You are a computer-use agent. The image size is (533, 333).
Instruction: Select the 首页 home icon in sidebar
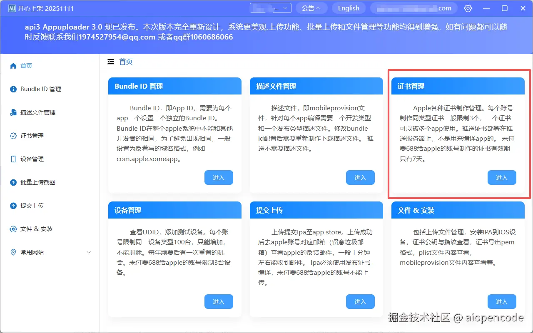tap(12, 65)
